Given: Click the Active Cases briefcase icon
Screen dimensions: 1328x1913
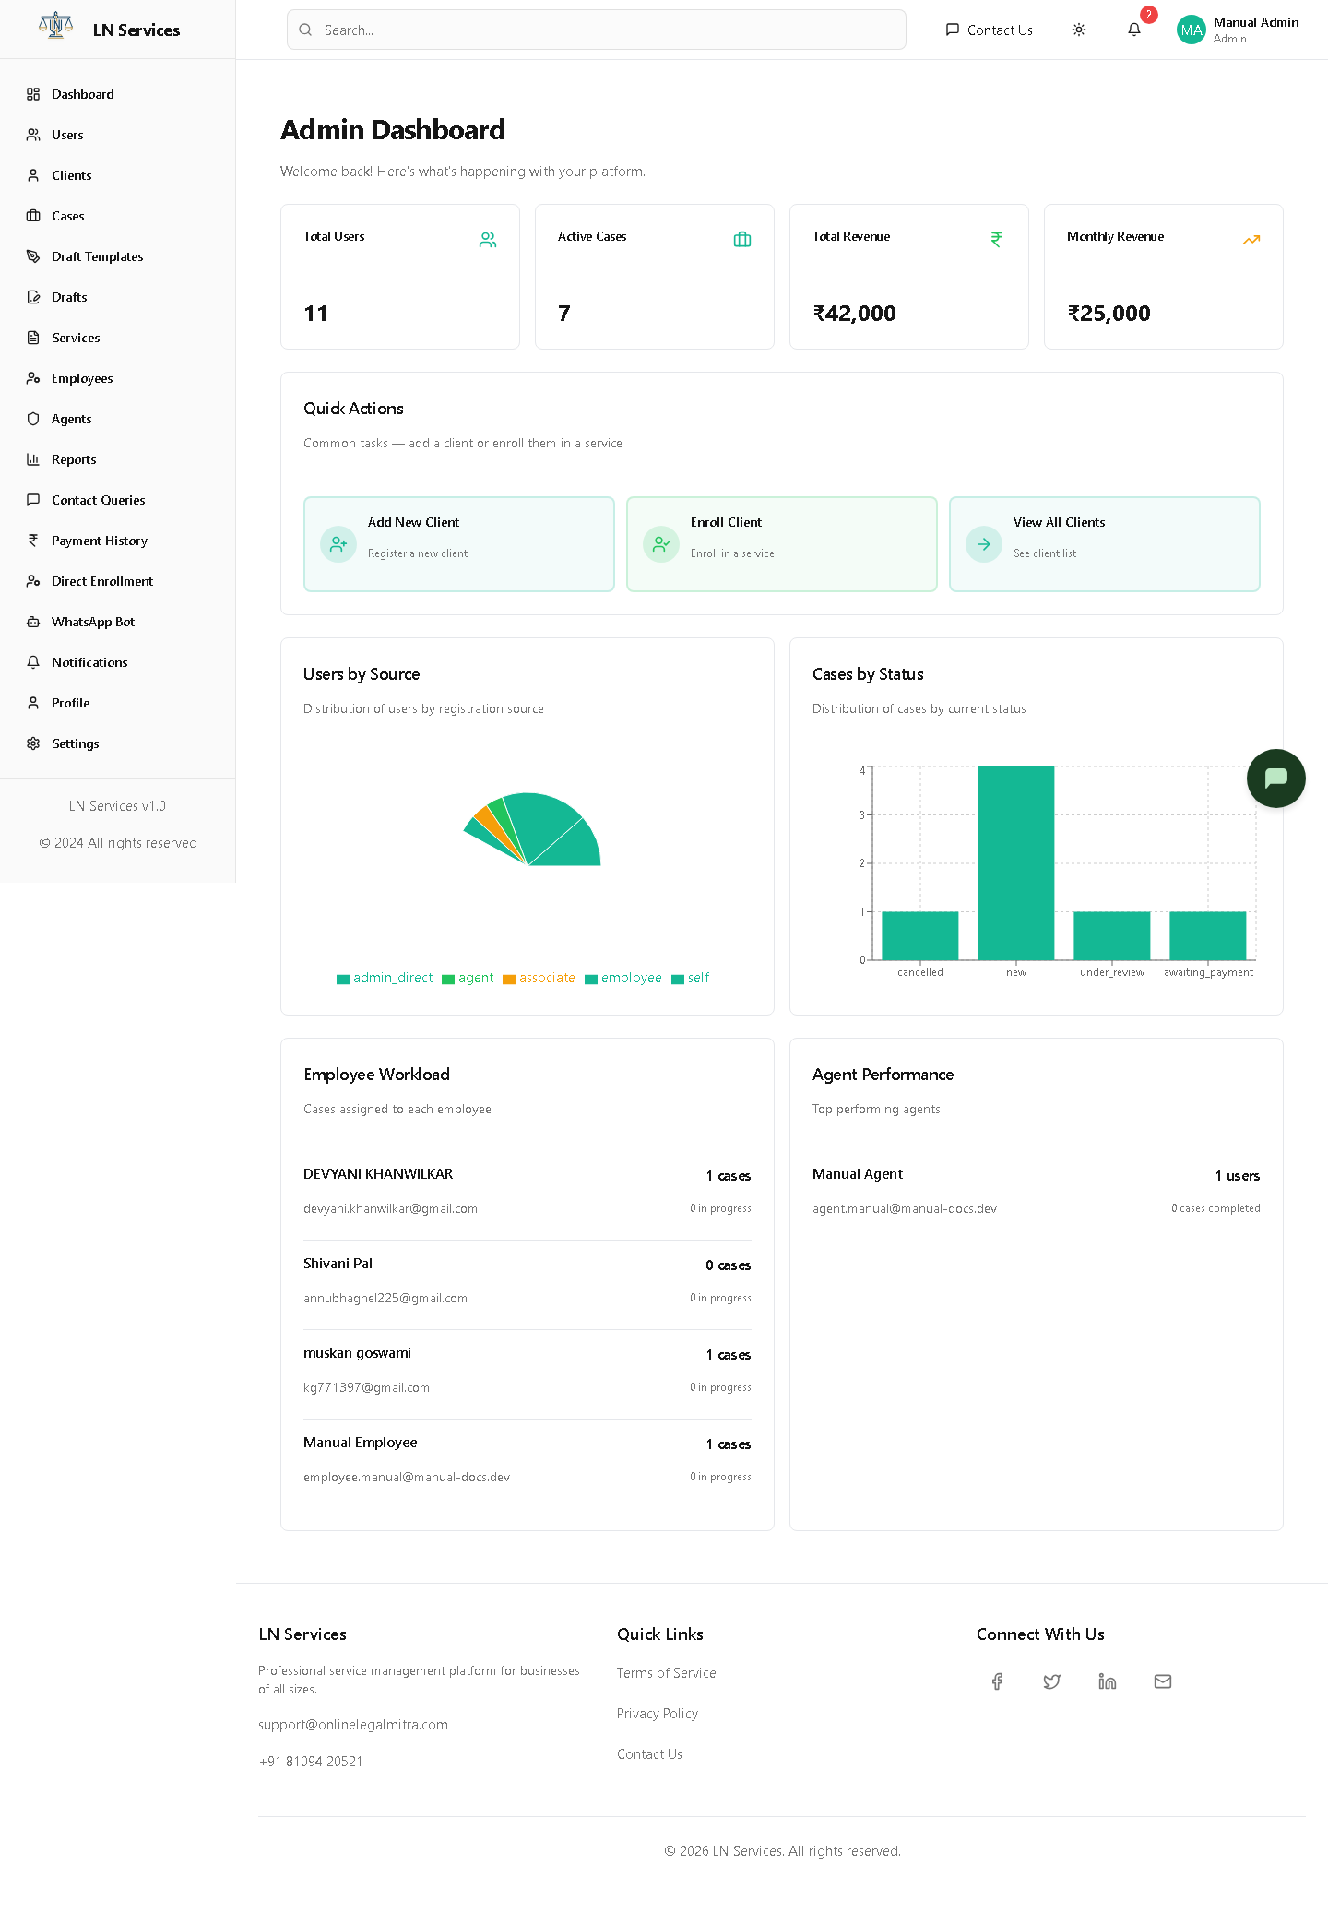Looking at the screenshot, I should tap(742, 240).
